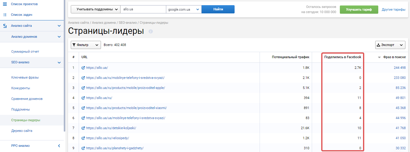Click the tasks list icon
Viewport: 410px width, 152px height.
tap(5, 15)
